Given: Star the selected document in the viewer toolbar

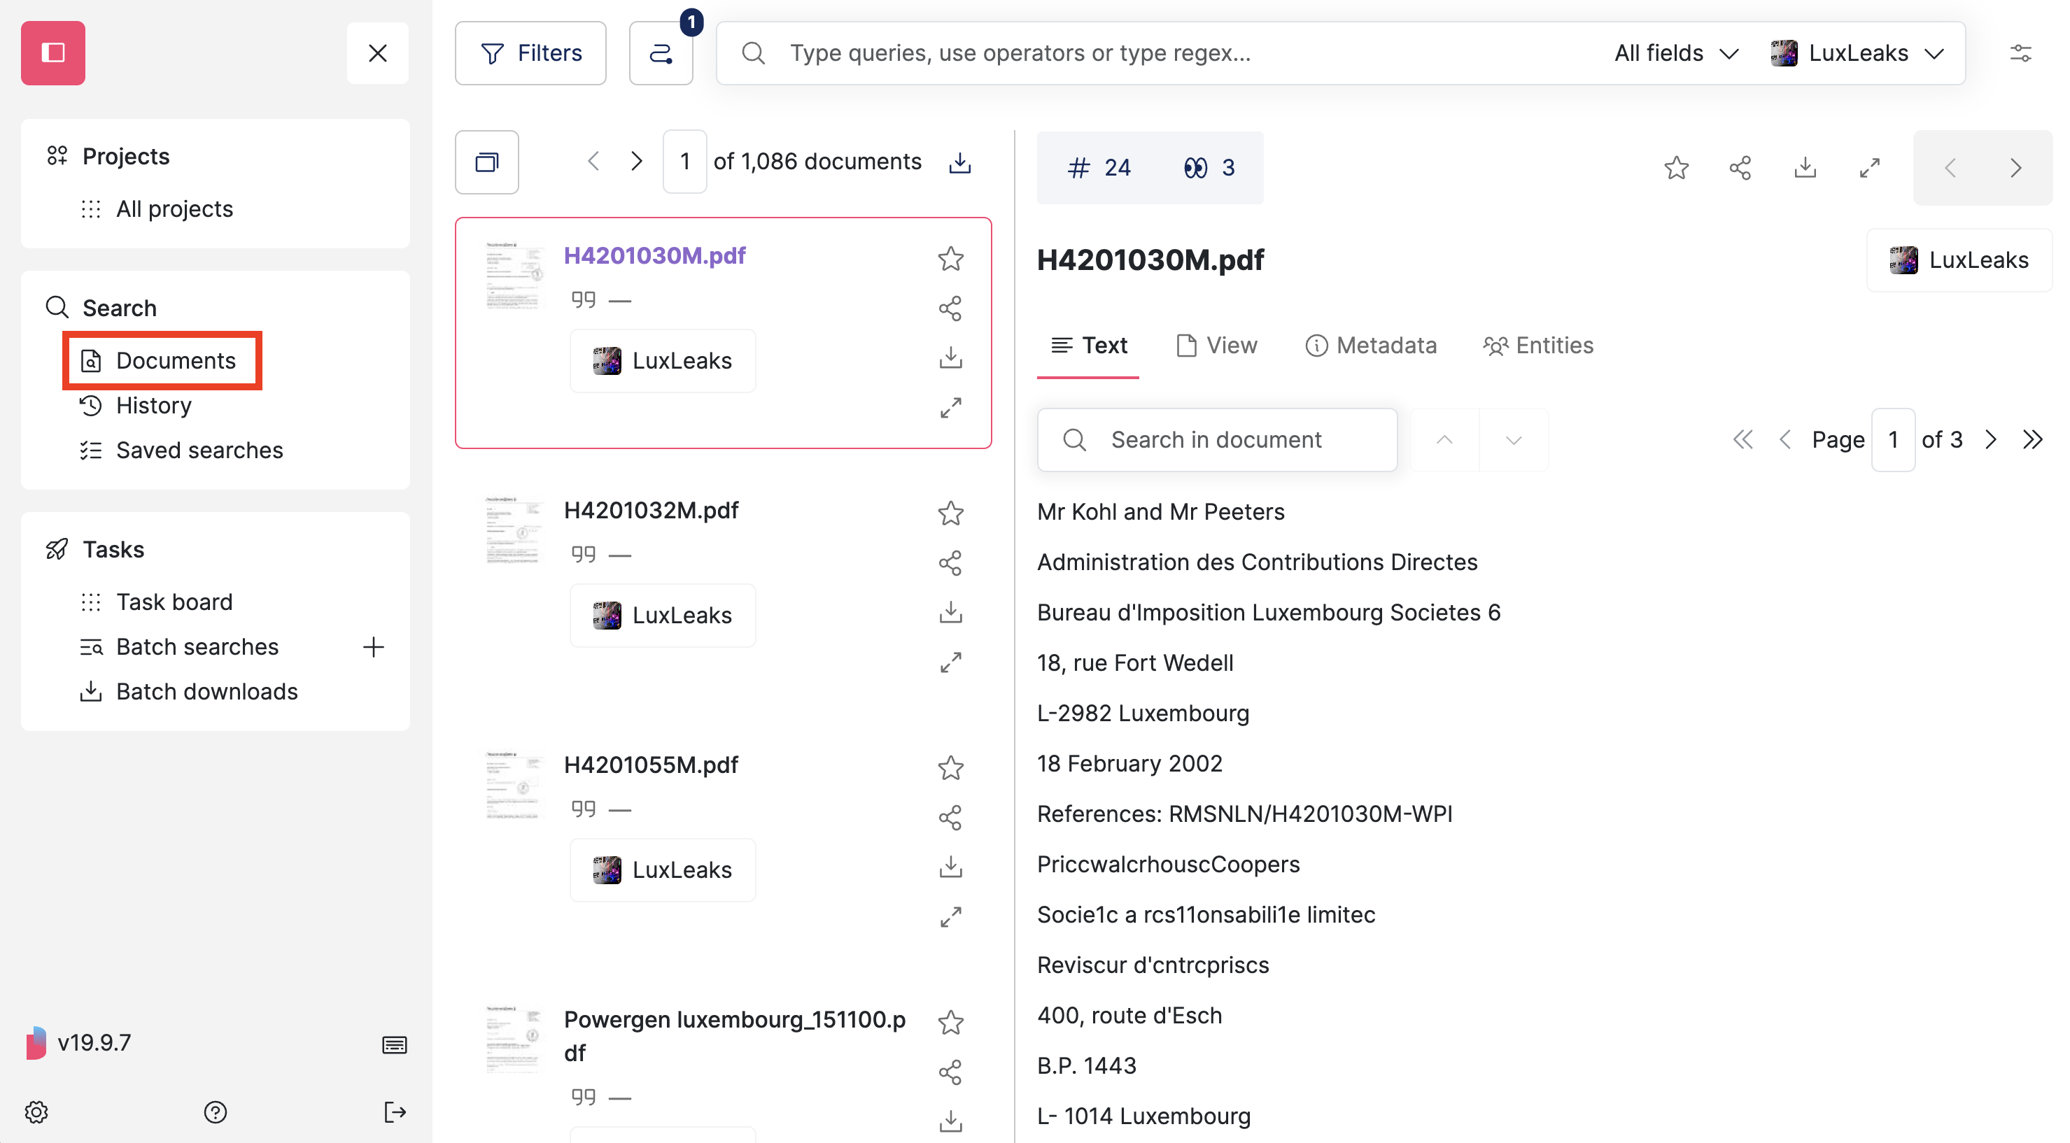Looking at the screenshot, I should (1675, 167).
